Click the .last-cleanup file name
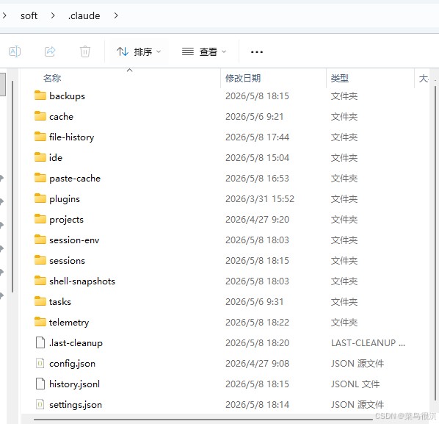The image size is (439, 424). (76, 343)
